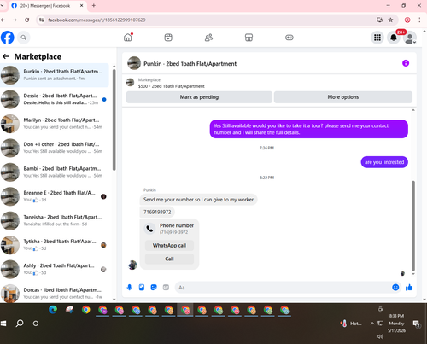The height and width of the screenshot is (344, 427).
Task: Open Taneisha conversation
Action: coord(55,220)
